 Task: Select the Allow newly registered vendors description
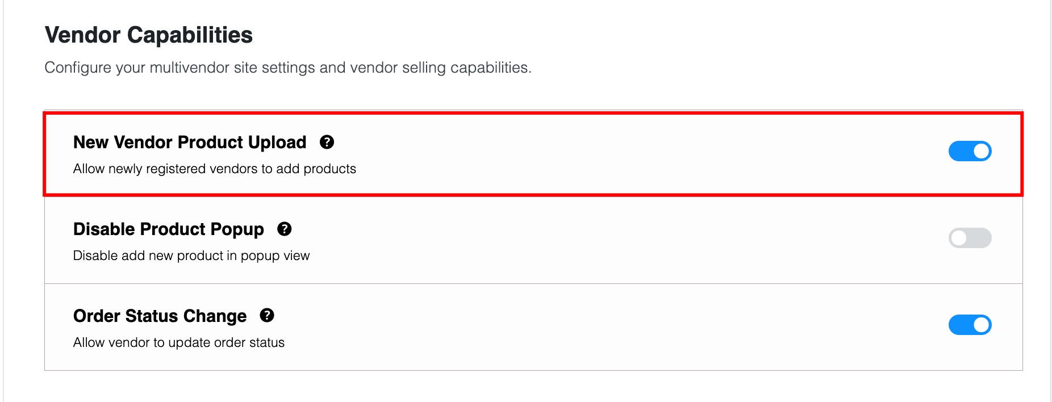(214, 169)
